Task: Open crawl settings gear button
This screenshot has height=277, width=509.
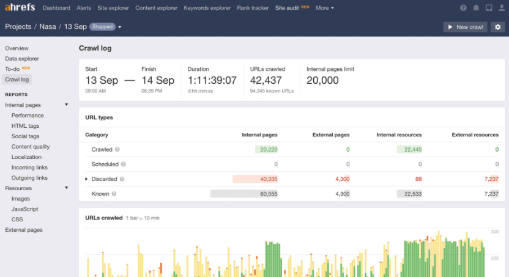Action: coord(497,27)
